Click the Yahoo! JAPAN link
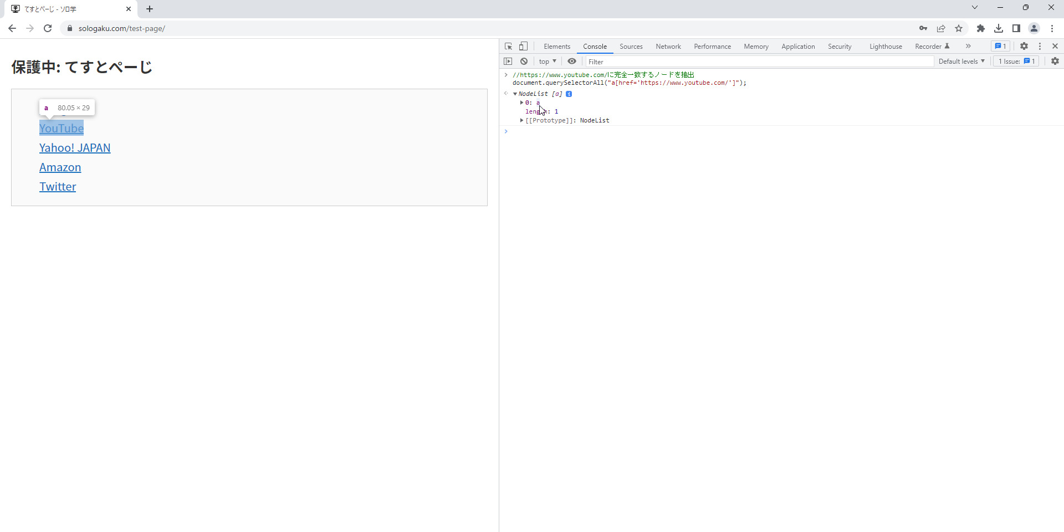1064x532 pixels. (x=75, y=148)
